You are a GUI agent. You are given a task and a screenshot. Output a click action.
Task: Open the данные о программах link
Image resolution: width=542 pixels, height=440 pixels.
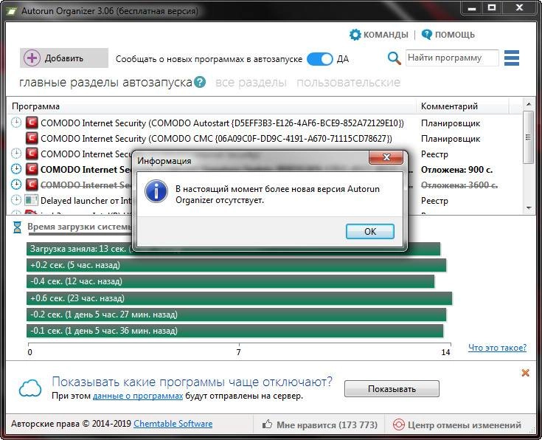click(x=138, y=396)
